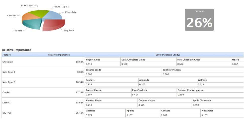Click the 0.00% importance value
Viewport: 244px width, 121px height.
coord(80,72)
